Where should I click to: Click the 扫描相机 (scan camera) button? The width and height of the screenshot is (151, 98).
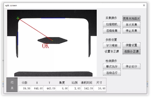pyautogui.click(x=112, y=24)
